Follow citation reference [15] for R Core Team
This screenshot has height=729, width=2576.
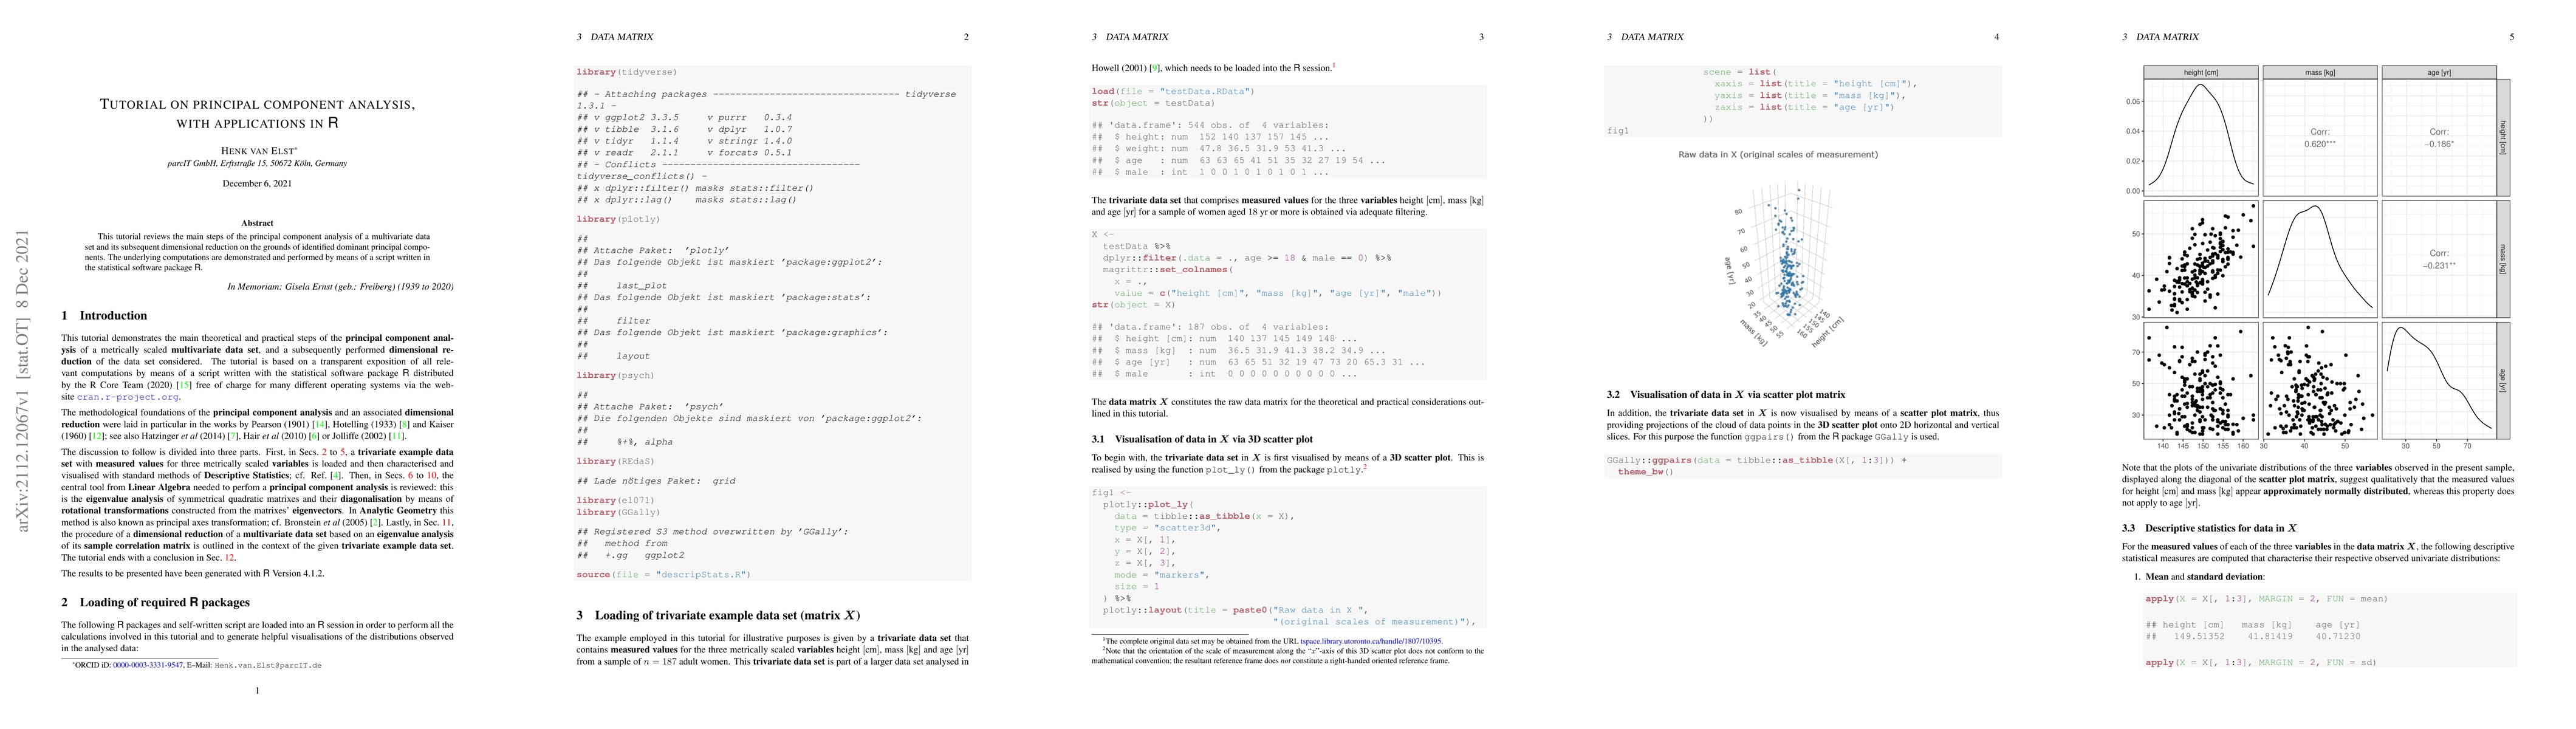point(184,385)
